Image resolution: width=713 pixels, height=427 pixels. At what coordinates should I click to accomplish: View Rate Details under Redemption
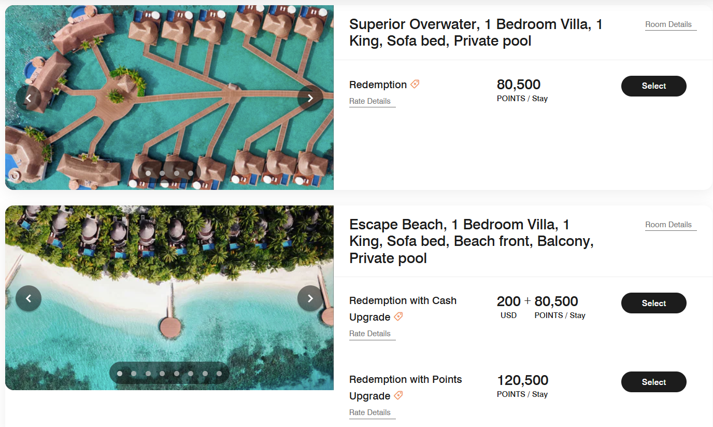coord(370,101)
